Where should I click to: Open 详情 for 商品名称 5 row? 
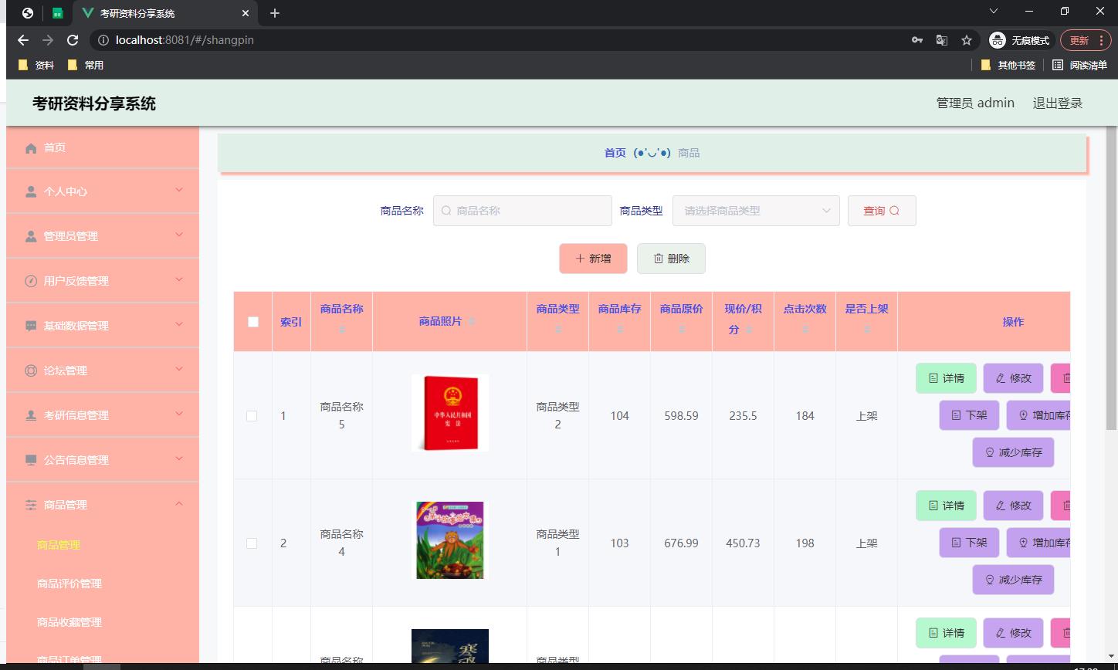[946, 378]
